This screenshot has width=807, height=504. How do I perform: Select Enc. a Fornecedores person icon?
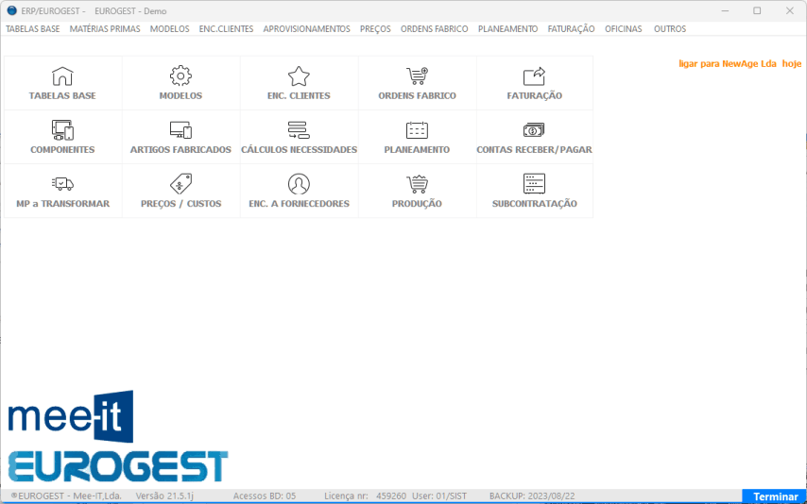pyautogui.click(x=299, y=184)
